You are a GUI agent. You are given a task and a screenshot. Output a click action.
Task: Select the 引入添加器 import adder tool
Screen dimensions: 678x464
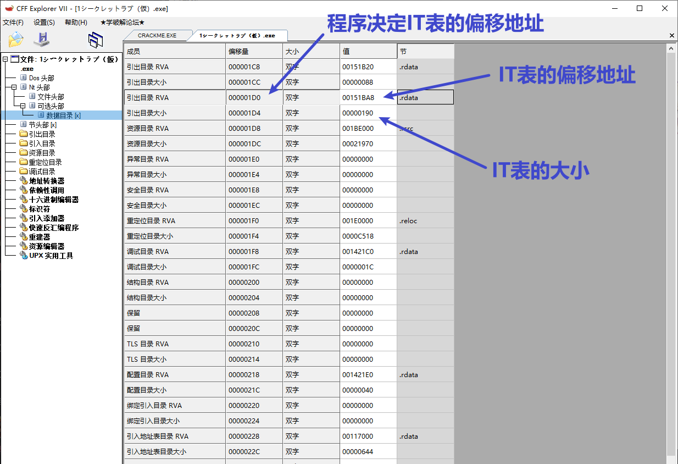pos(46,218)
